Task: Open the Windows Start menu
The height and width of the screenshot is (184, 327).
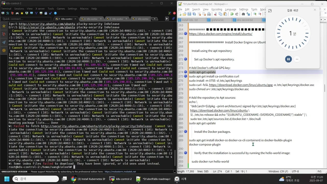Action: 7,179
